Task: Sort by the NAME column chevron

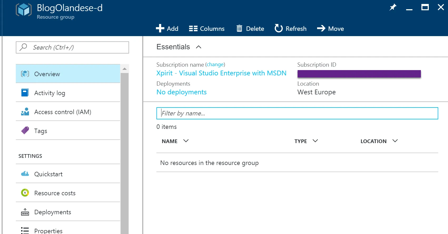Action: pos(186,141)
